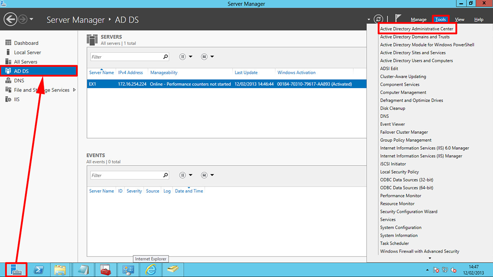Open Windows Firewall with Advanced Security
The width and height of the screenshot is (493, 277).
coord(419,251)
